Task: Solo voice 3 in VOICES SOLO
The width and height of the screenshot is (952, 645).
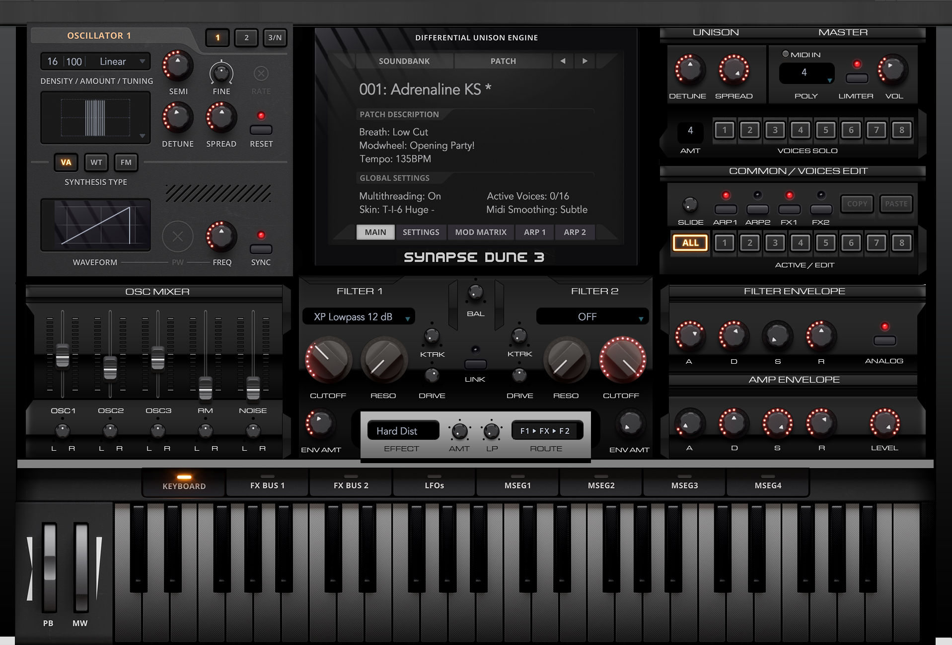Action: pyautogui.click(x=775, y=130)
